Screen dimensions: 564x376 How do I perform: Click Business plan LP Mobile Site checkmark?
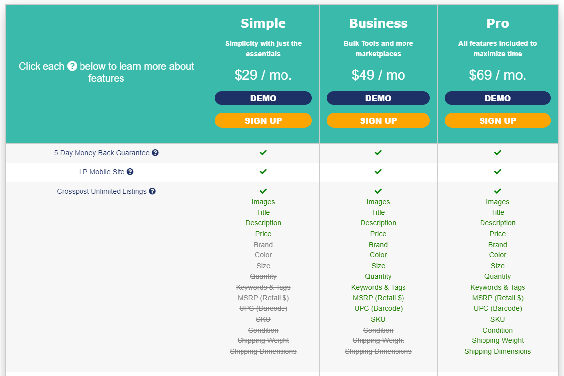pyautogui.click(x=378, y=172)
